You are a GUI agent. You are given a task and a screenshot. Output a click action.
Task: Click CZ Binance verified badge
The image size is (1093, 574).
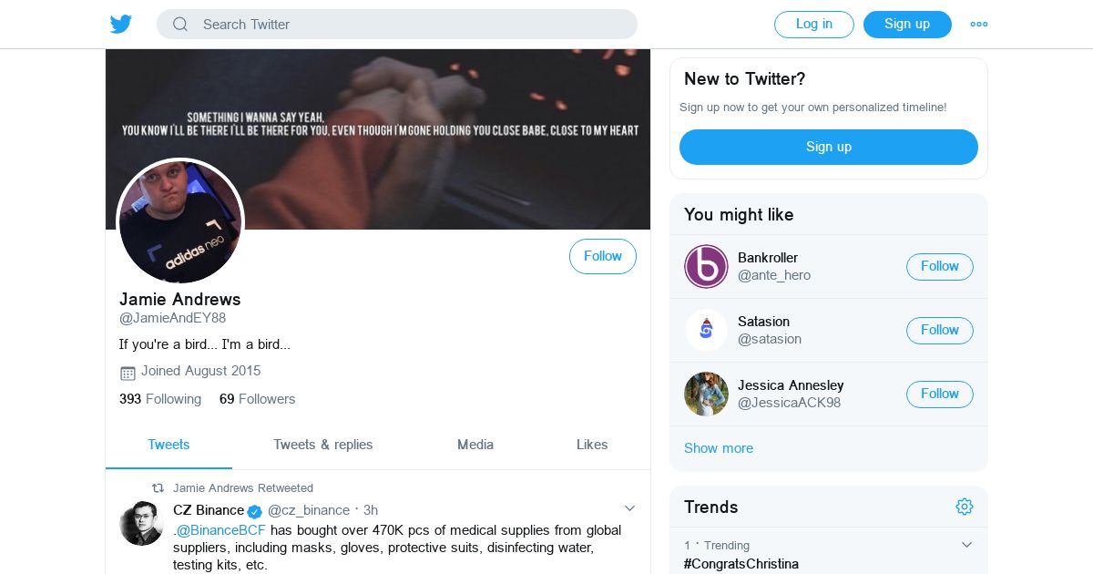point(255,511)
